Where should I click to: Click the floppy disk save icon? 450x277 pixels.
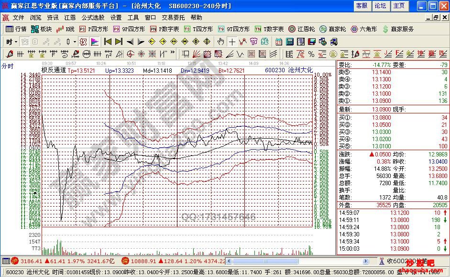(x=312, y=42)
